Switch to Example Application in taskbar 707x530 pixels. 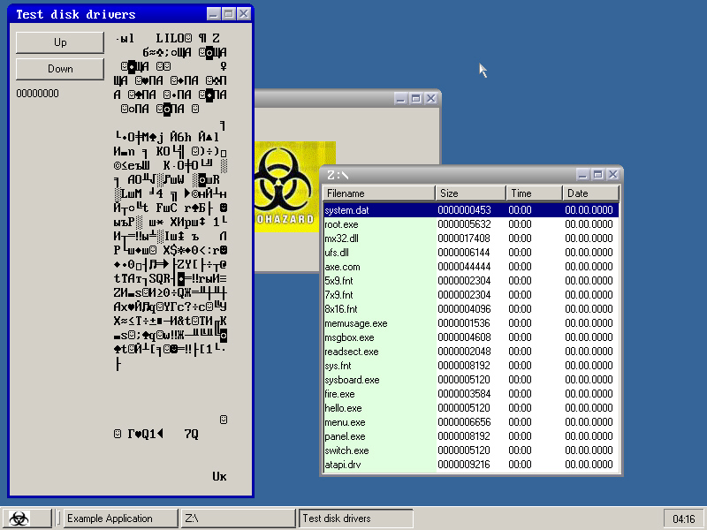119,519
